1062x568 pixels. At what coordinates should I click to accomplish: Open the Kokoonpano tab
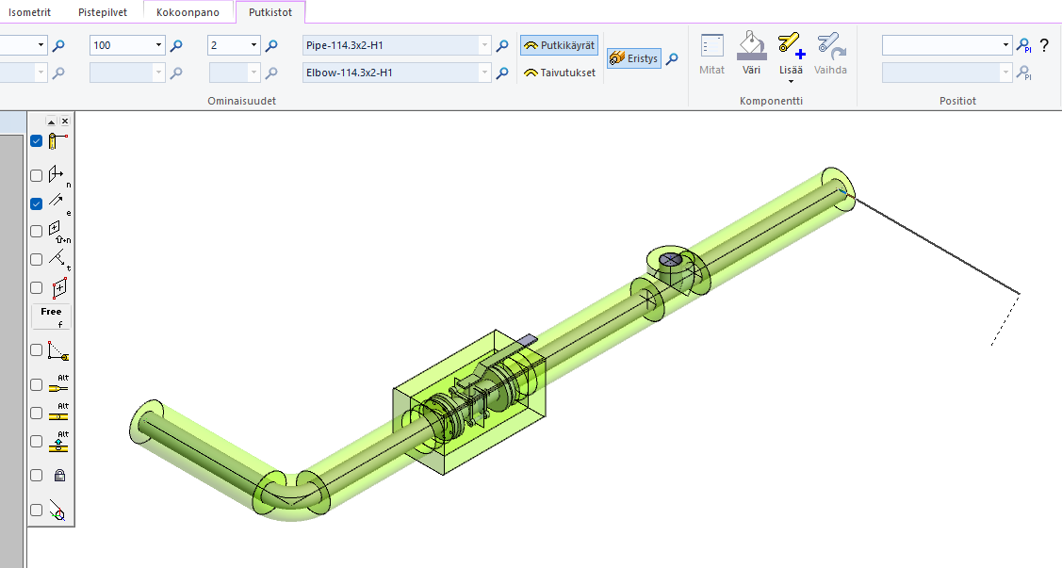(188, 12)
